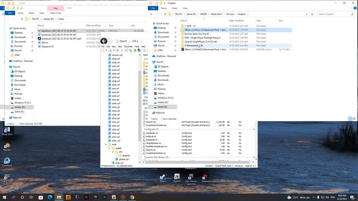Open the Word 2016 desktop shortcut
The image size is (358, 201).
7,131
